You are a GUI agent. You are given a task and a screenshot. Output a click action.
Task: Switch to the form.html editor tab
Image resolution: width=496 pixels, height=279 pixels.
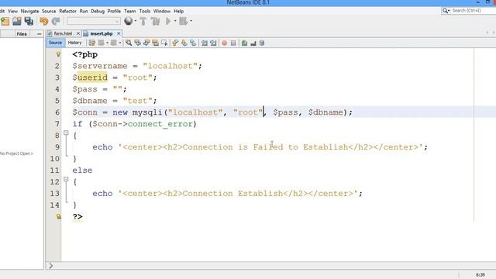tap(63, 33)
